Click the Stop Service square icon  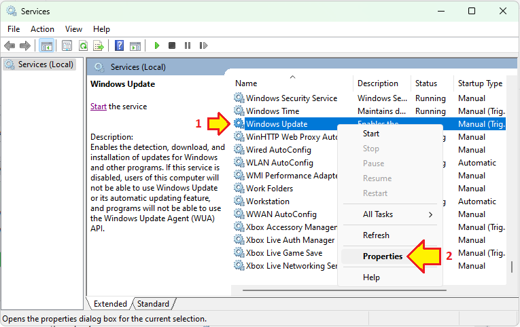172,45
